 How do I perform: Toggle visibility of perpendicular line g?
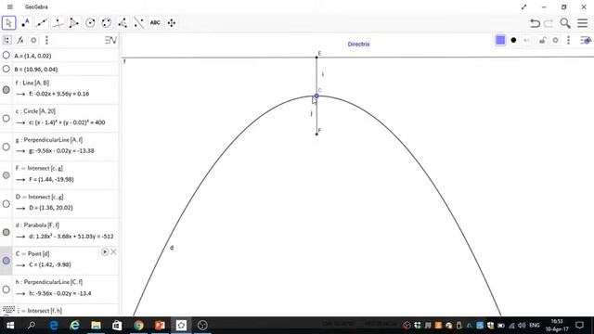6,147
